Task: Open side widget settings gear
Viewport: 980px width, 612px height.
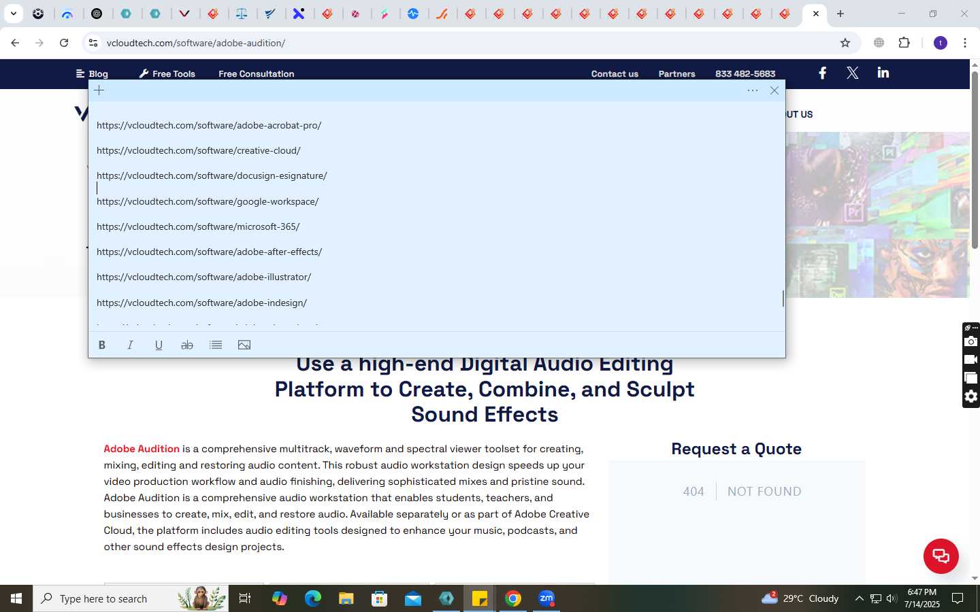Action: point(971,396)
